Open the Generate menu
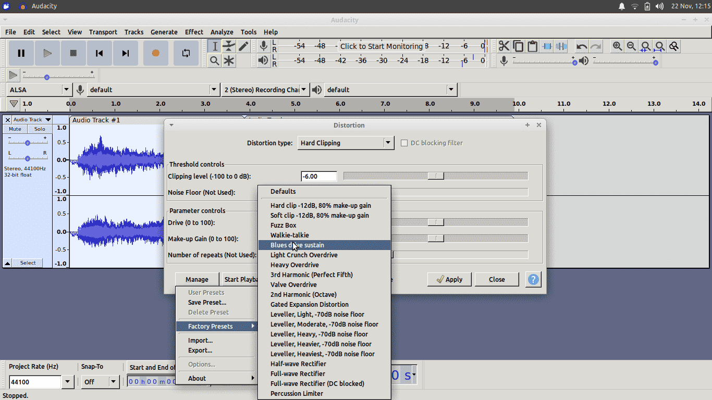The width and height of the screenshot is (712, 400). (x=164, y=32)
